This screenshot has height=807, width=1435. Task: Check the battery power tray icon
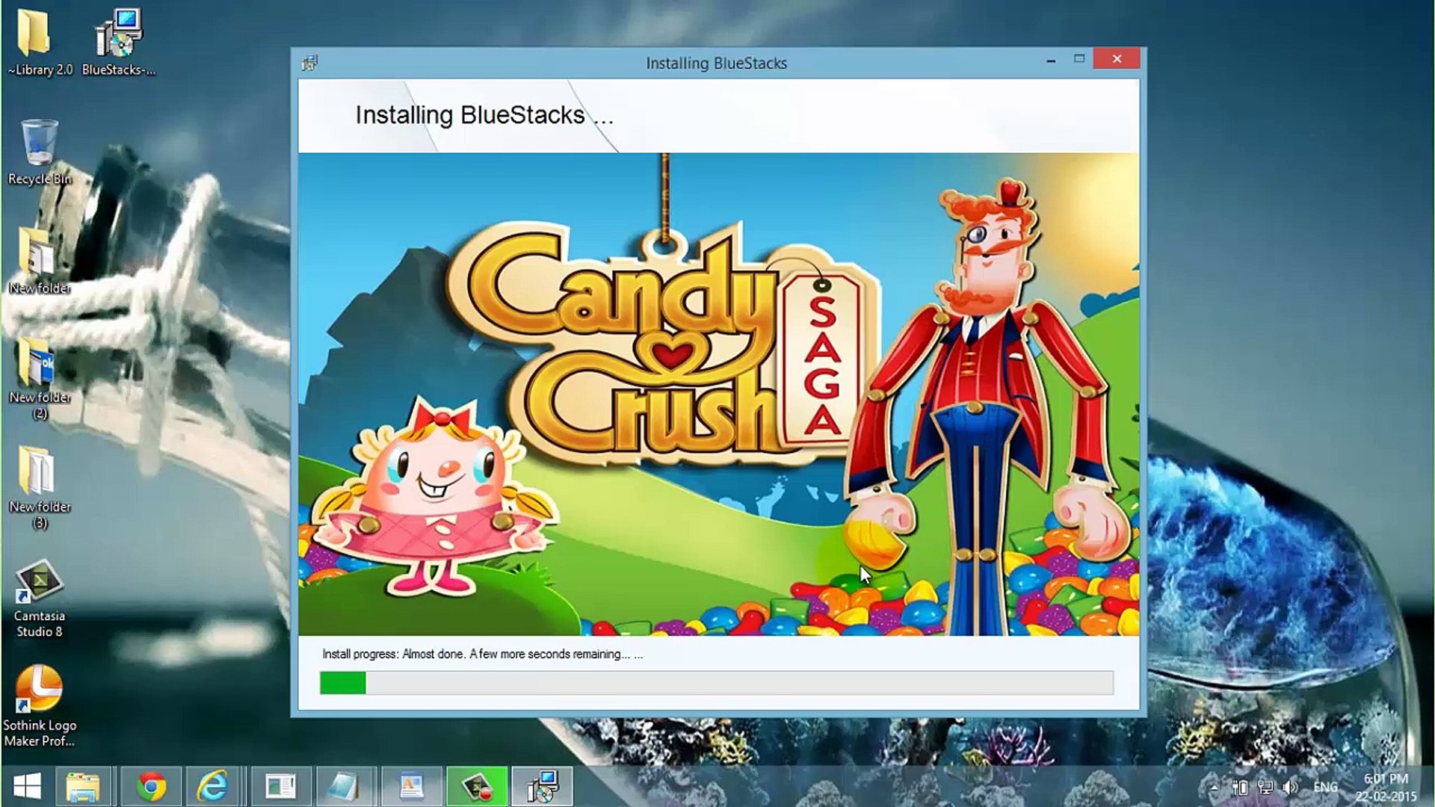pos(1240,787)
